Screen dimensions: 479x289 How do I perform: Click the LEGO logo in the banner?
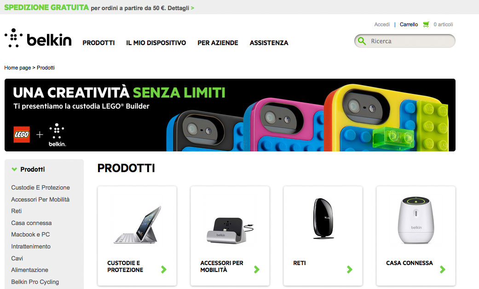point(22,134)
